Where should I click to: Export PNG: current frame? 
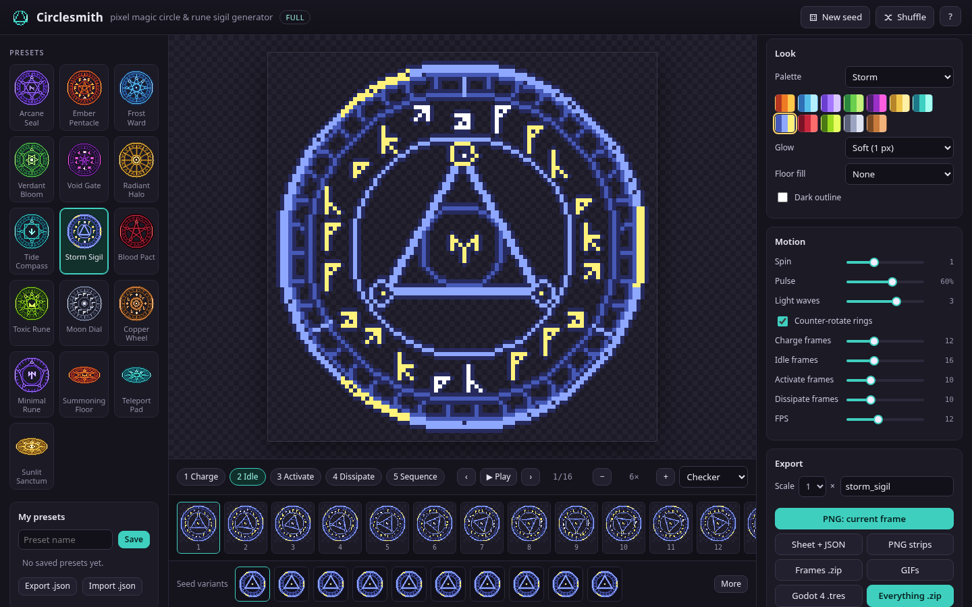coord(864,519)
